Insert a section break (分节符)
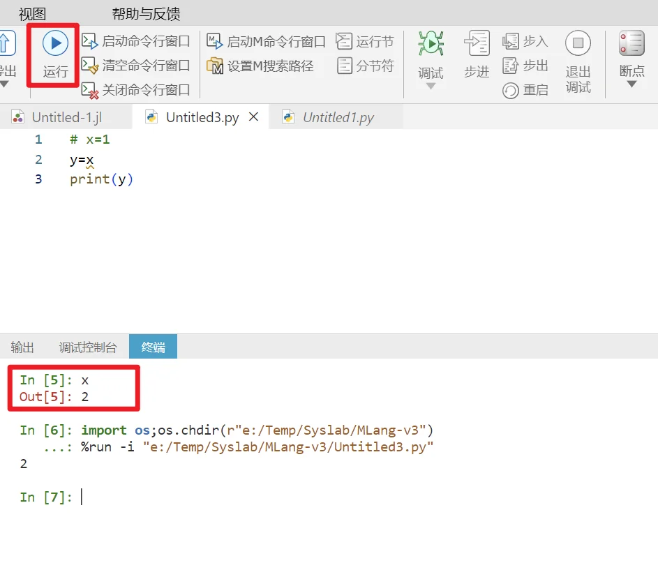The image size is (658, 563). click(366, 66)
